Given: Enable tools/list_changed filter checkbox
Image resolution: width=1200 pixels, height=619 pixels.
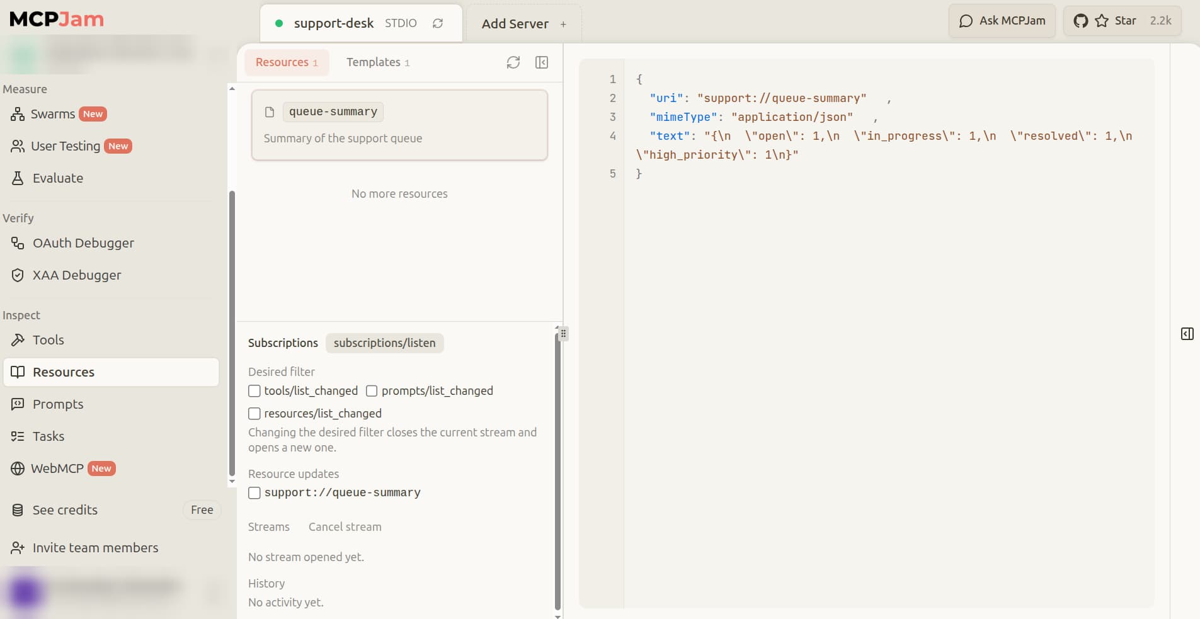Looking at the screenshot, I should [x=254, y=391].
